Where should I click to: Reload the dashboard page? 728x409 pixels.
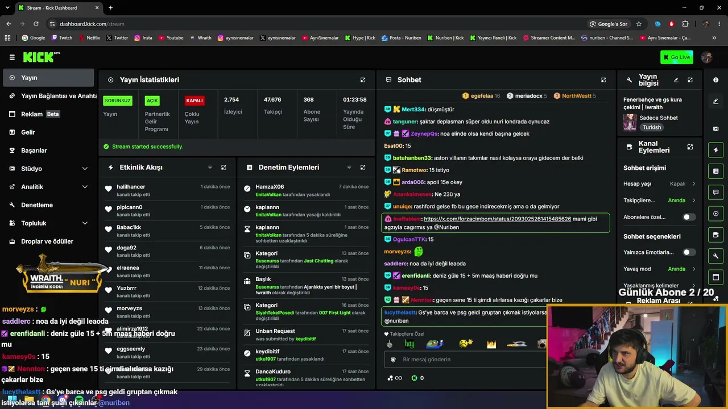36,24
